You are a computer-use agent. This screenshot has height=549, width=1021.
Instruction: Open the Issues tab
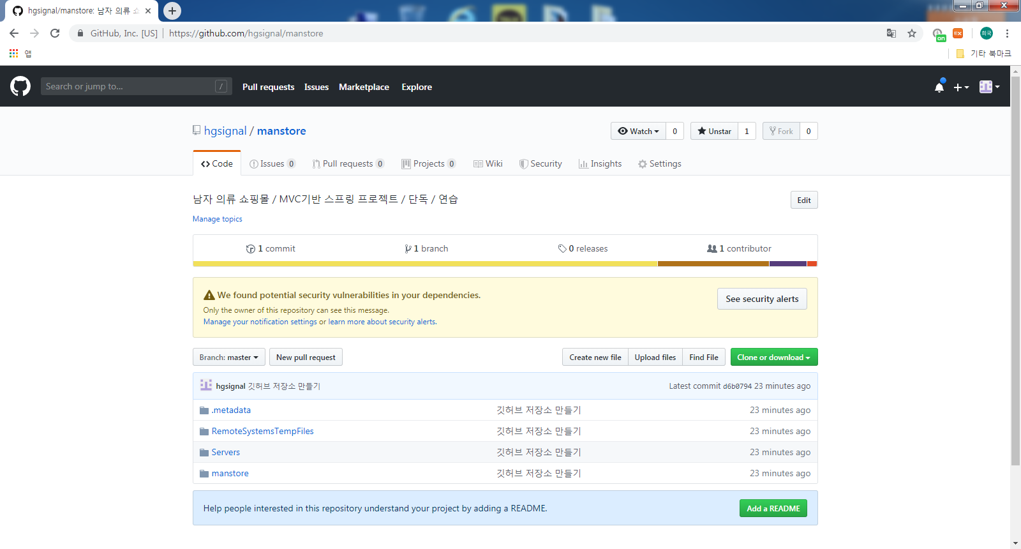272,163
